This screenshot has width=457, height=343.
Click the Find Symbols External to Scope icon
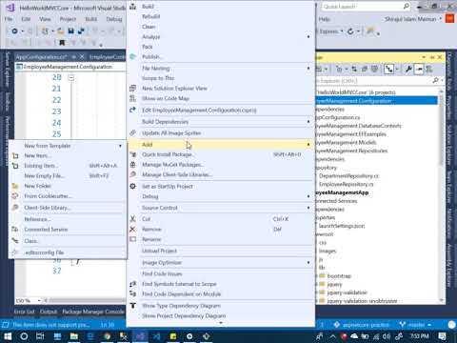point(133,284)
